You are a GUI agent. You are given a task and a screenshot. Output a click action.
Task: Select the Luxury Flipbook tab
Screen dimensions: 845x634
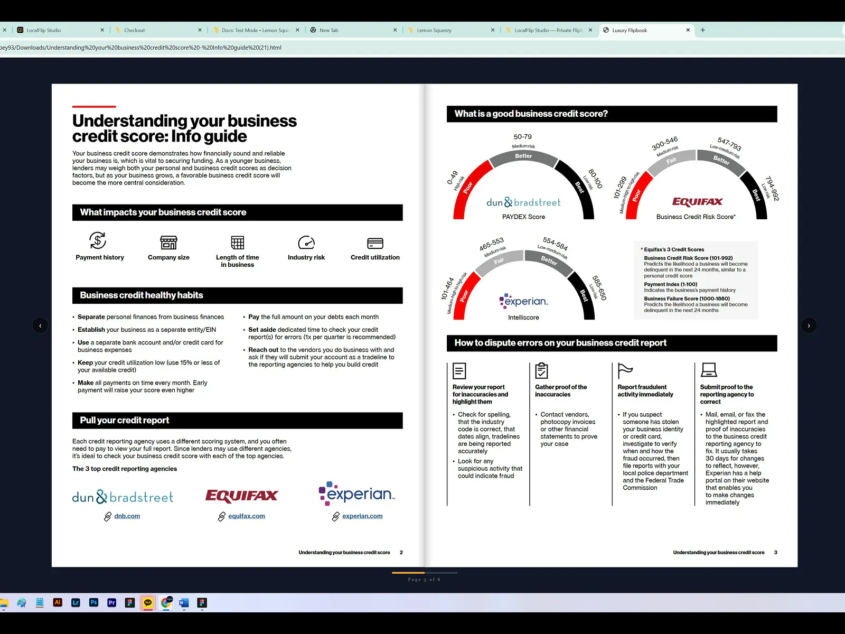[x=646, y=30]
